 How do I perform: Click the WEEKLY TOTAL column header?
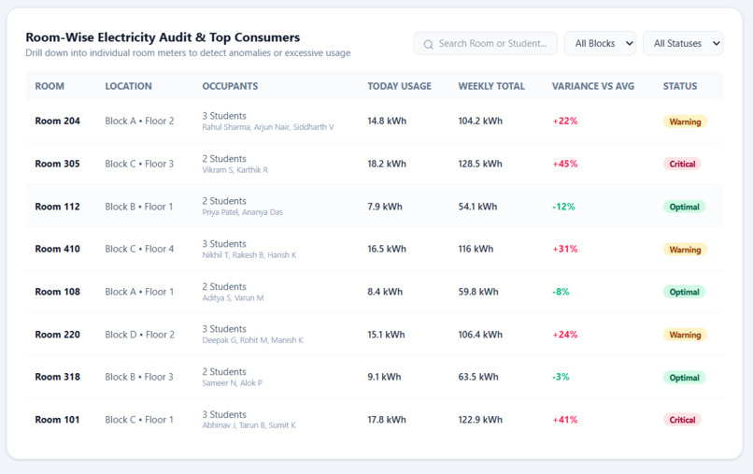491,86
